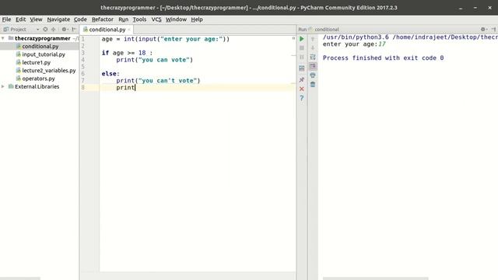Open the Refactor menu
The height and width of the screenshot is (280, 498).
point(102,19)
